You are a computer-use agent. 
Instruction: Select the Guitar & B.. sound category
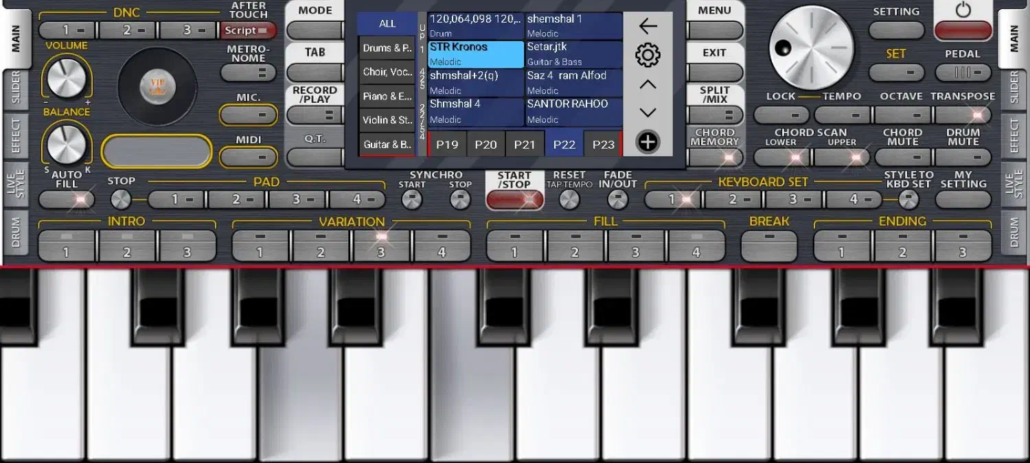387,145
